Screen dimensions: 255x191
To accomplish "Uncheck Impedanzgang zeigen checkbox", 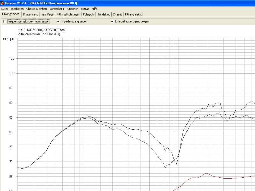I will (x=58, y=22).
